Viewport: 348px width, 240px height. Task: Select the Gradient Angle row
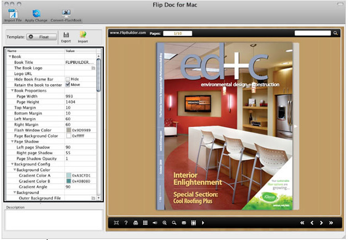tap(51, 187)
